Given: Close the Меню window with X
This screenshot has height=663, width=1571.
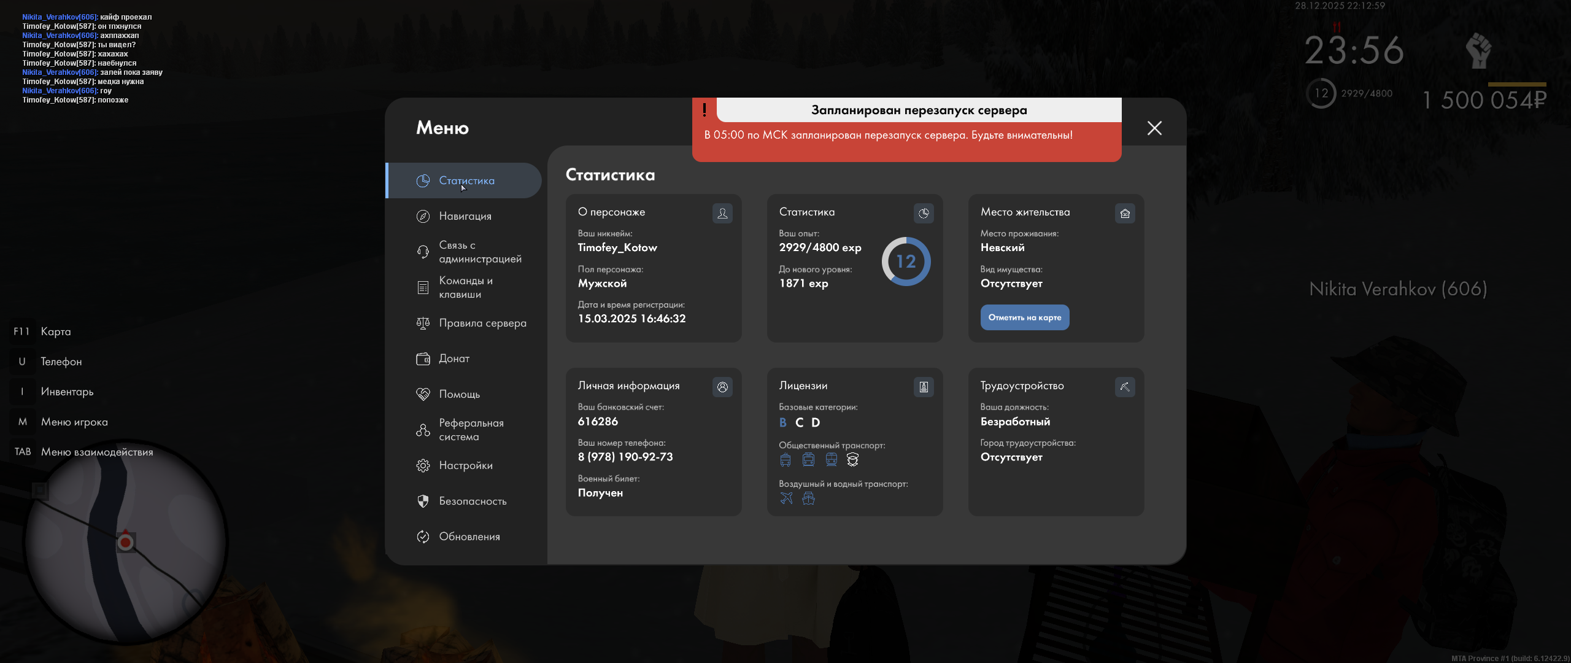Looking at the screenshot, I should tap(1154, 128).
